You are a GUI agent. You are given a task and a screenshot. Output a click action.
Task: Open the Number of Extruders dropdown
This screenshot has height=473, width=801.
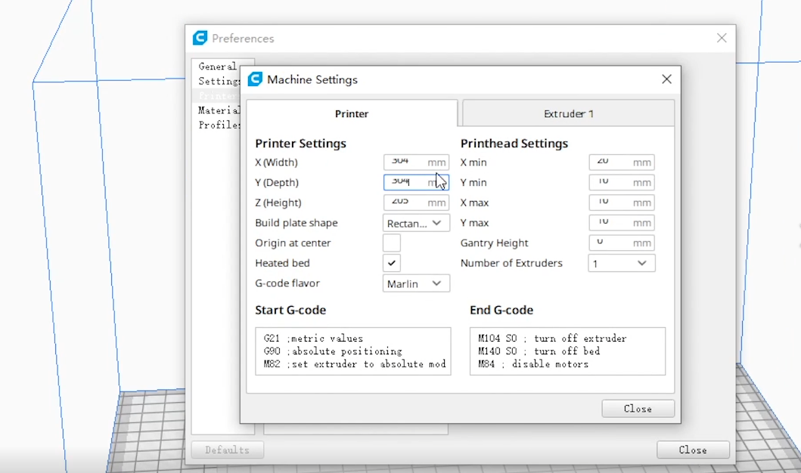pyautogui.click(x=622, y=263)
